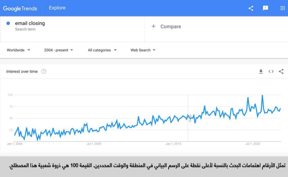Click the Google Trends logo

coord(20,8)
